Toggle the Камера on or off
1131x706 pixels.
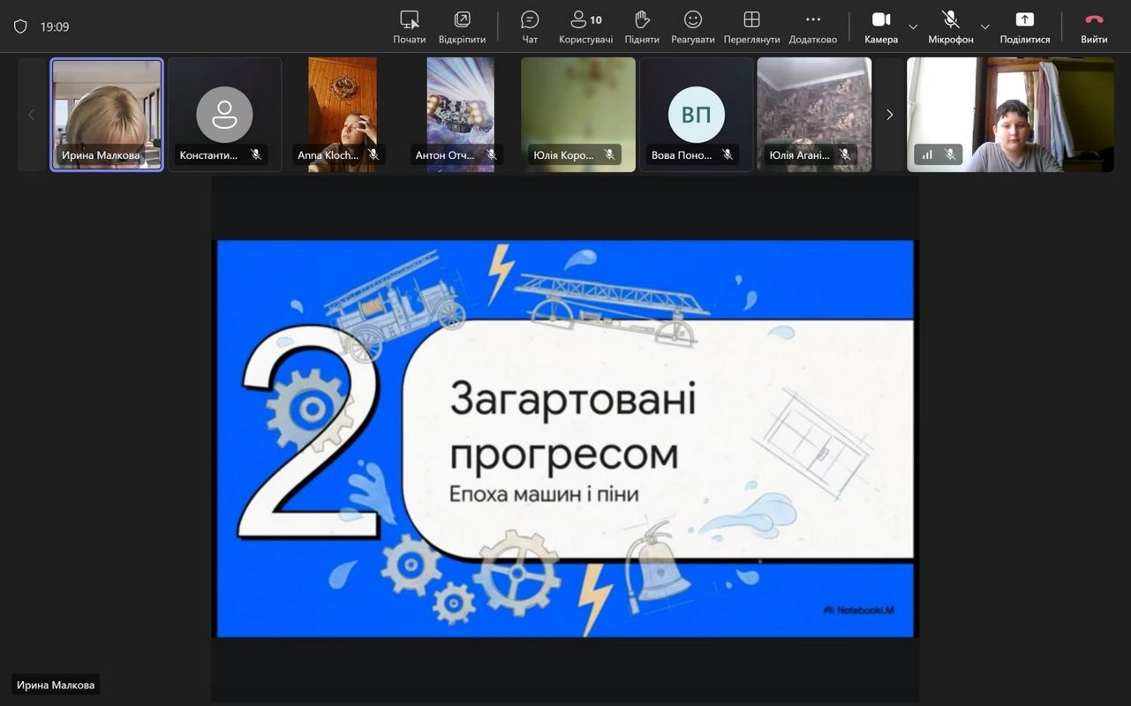(880, 26)
